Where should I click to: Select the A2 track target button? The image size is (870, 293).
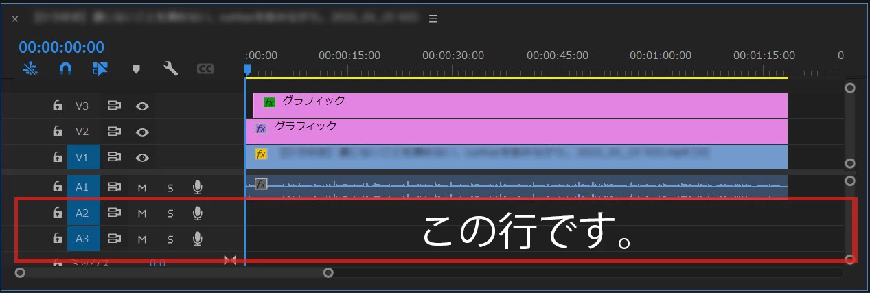pyautogui.click(x=82, y=213)
